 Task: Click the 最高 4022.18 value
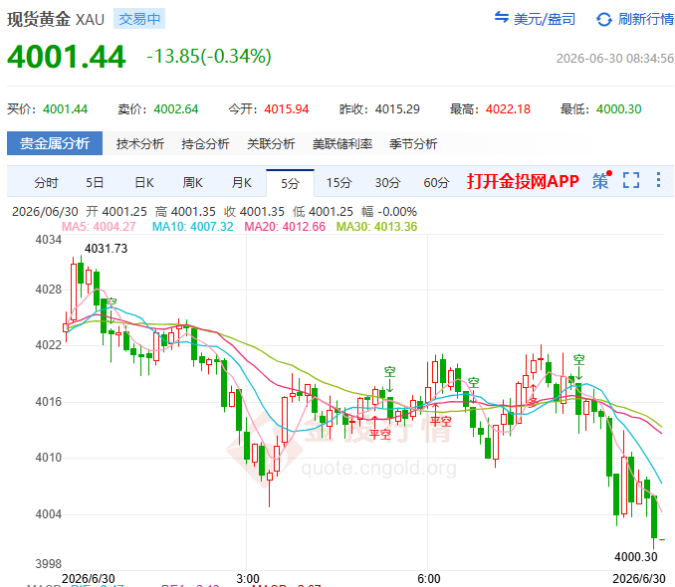click(x=508, y=109)
